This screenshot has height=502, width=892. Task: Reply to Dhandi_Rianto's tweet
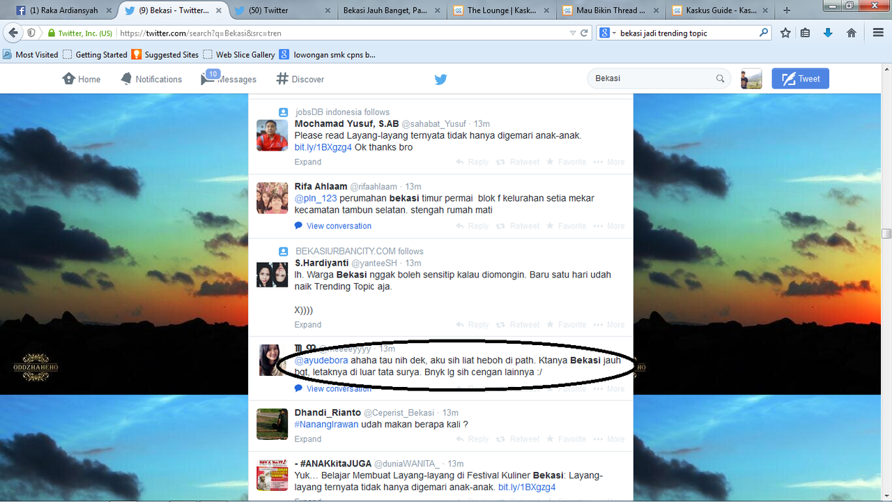(x=472, y=439)
